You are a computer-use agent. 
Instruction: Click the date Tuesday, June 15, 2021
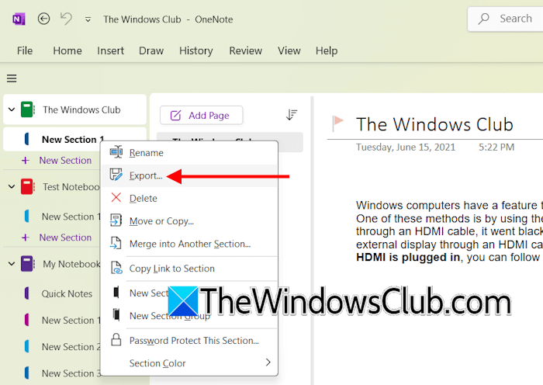(406, 147)
